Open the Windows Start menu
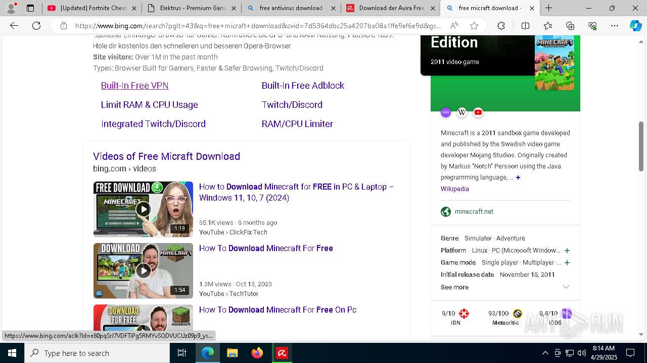This screenshot has height=363, width=647. (12, 353)
